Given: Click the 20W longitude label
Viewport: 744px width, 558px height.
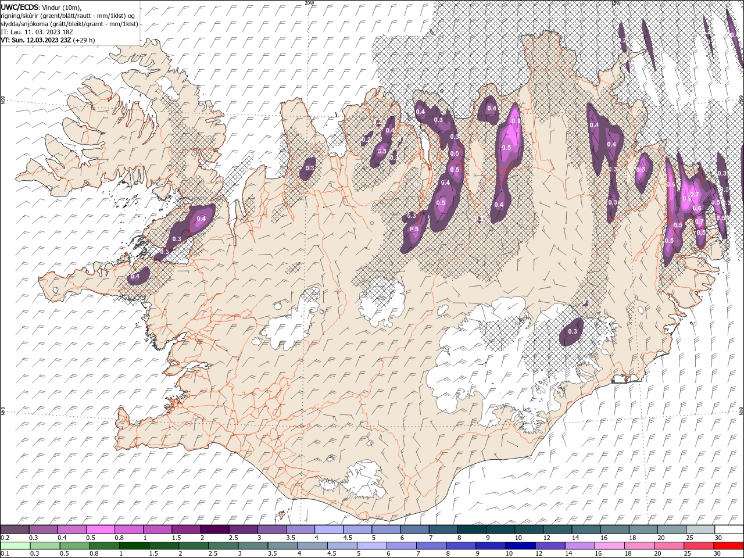Looking at the screenshot, I should [309, 3].
